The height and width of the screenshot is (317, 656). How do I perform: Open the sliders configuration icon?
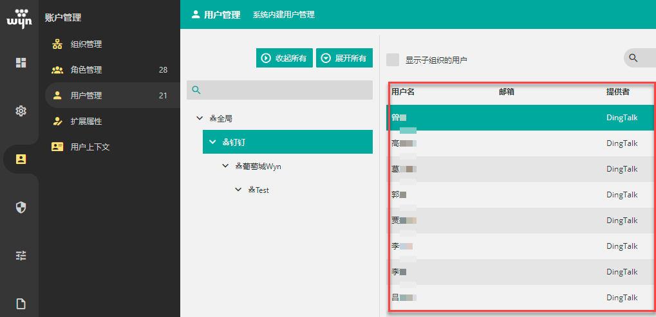pos(21,255)
